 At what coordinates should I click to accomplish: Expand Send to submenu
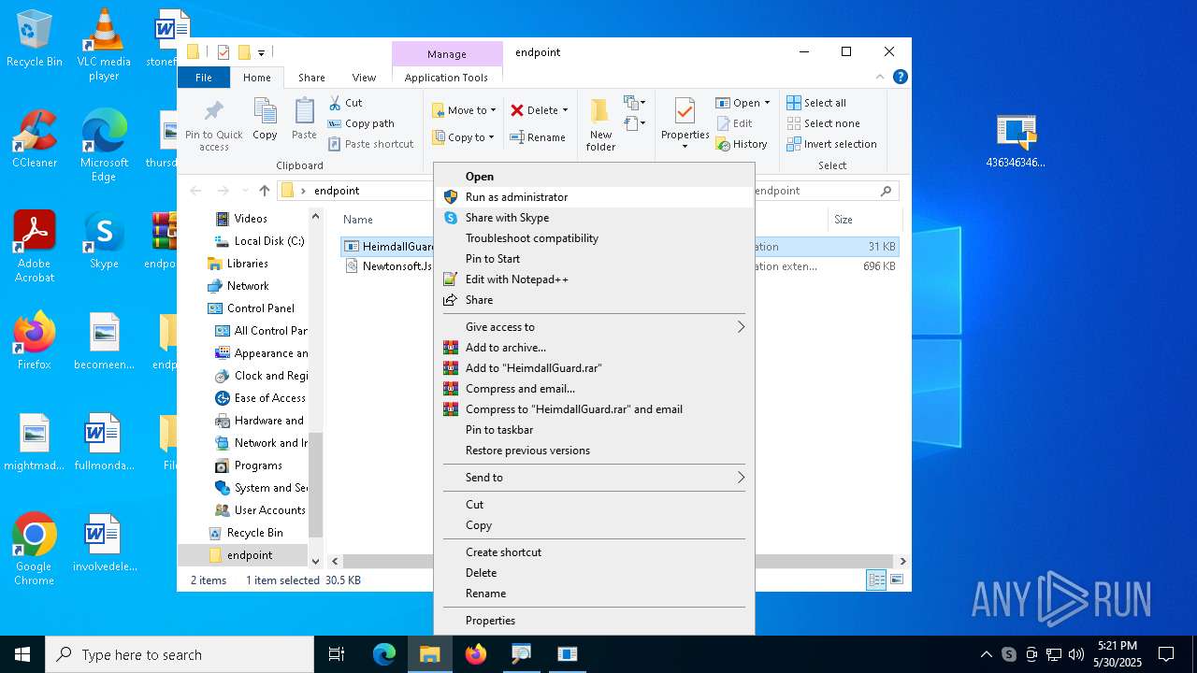click(595, 478)
